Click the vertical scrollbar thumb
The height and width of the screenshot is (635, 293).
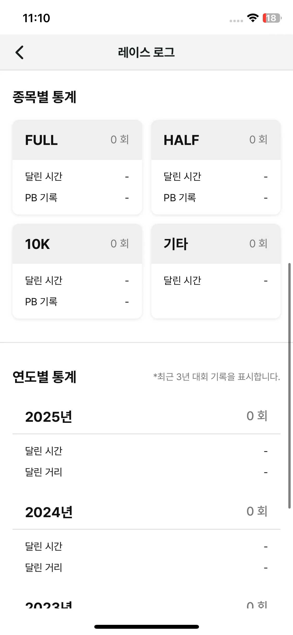[289, 386]
